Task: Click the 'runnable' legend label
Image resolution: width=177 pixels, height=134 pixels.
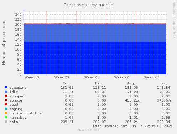Action: 18,118
